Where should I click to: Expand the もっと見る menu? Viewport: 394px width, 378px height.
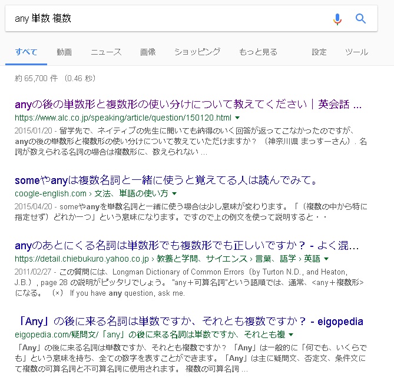(x=258, y=52)
